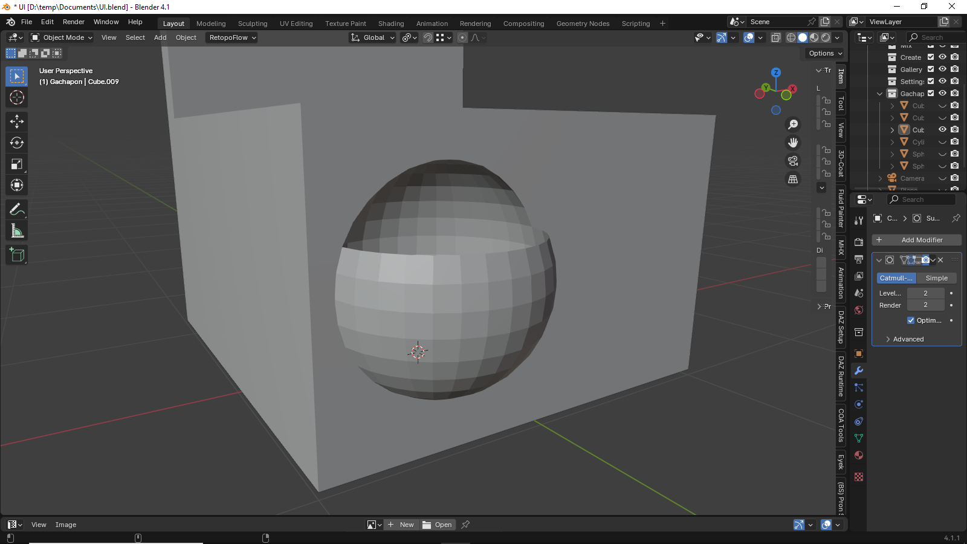The height and width of the screenshot is (544, 967).
Task: Show the Cylinder object in viewport
Action: click(942, 142)
